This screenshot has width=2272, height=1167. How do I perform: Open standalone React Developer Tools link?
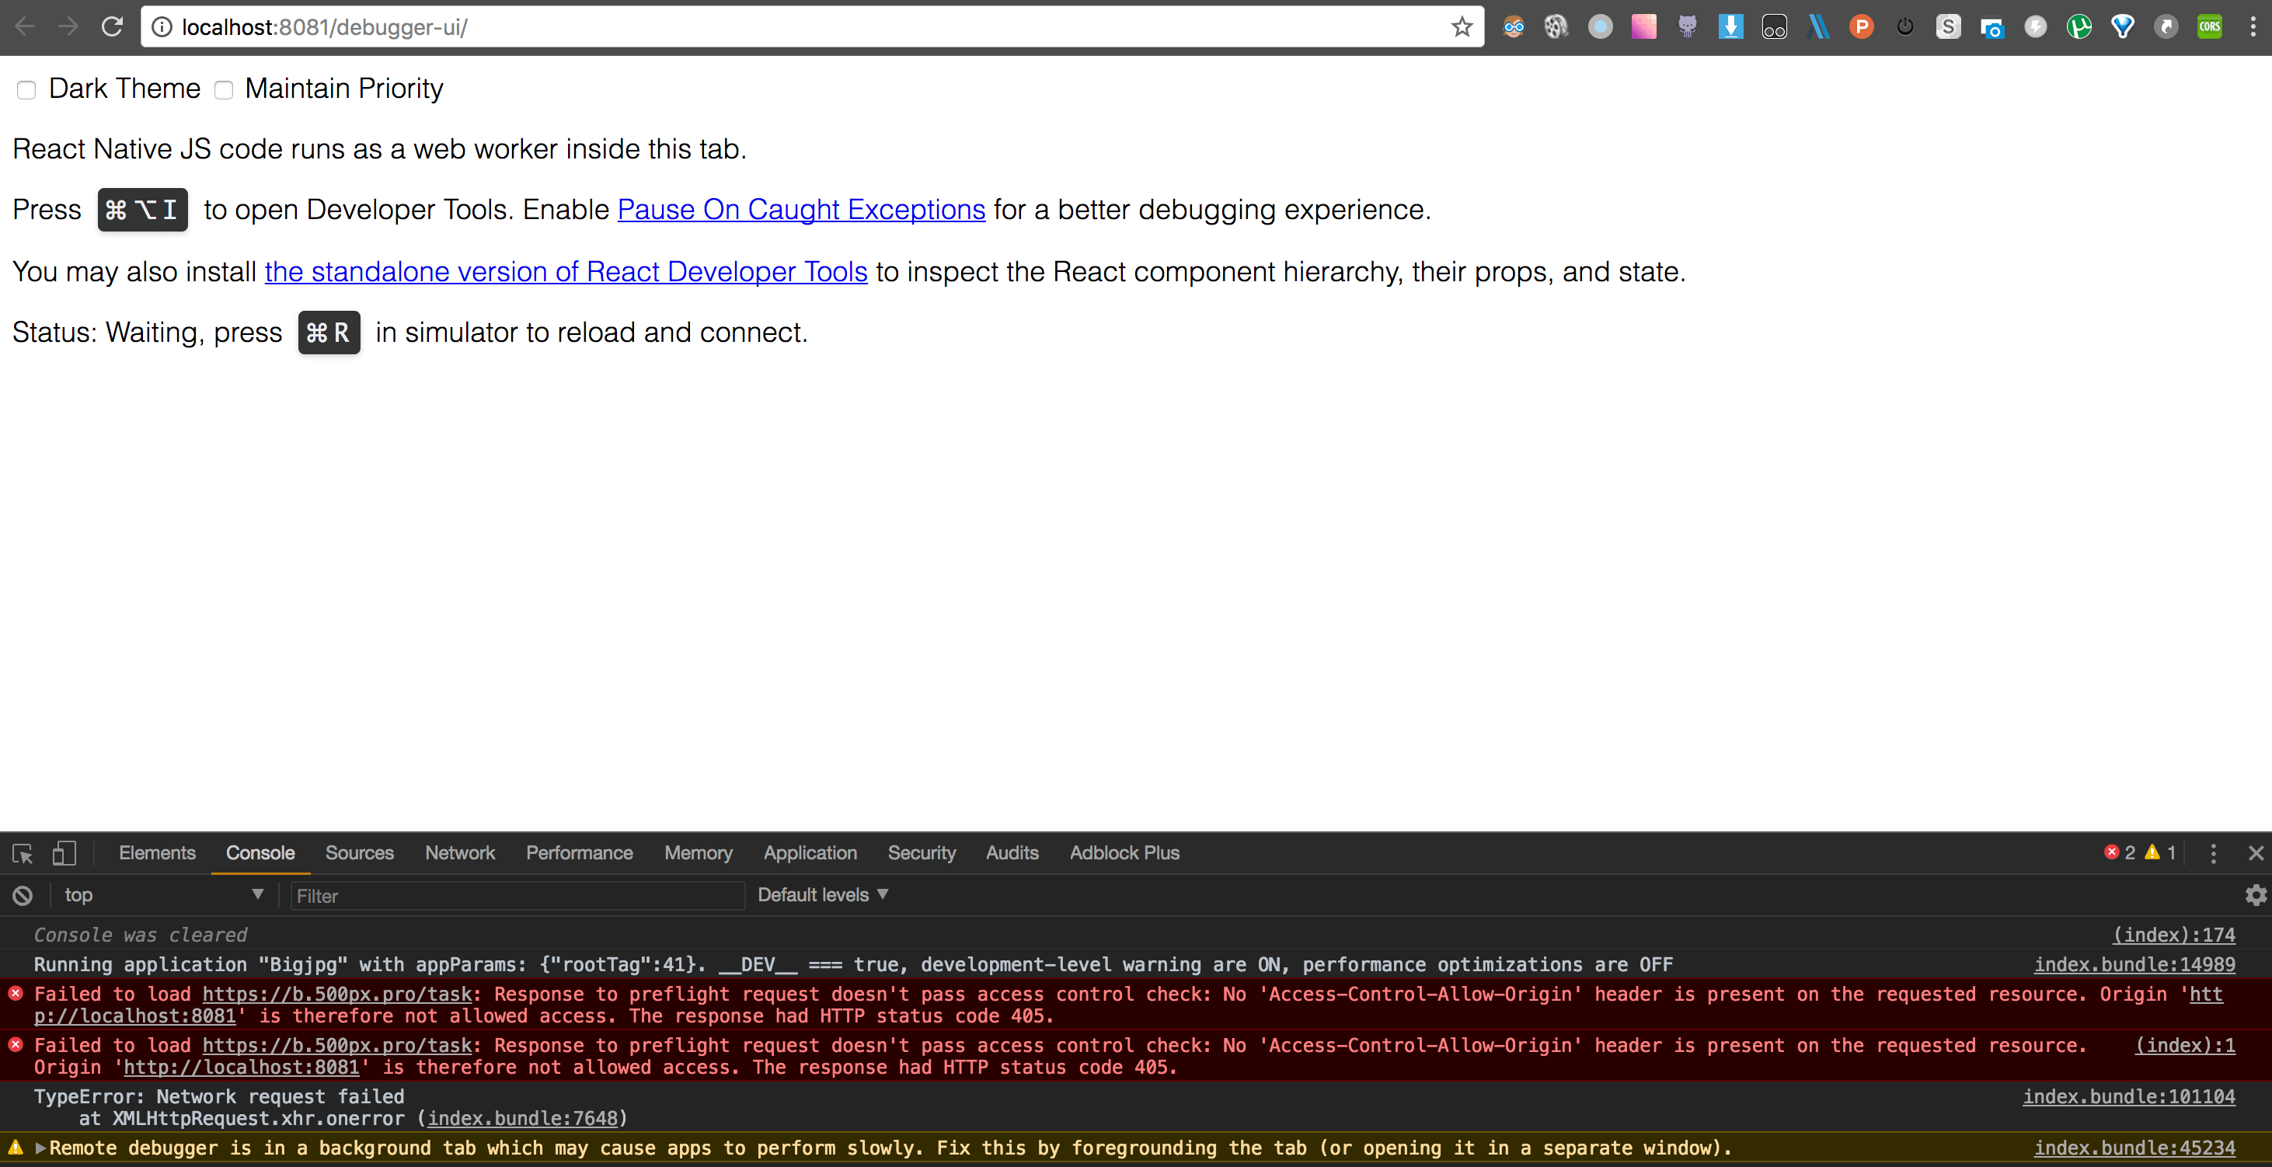click(x=566, y=272)
